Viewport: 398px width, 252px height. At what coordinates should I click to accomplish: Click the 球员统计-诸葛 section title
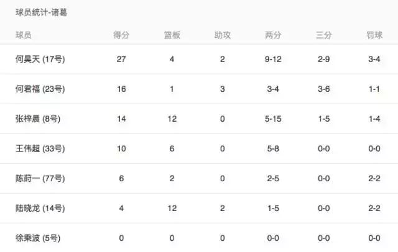42,12
